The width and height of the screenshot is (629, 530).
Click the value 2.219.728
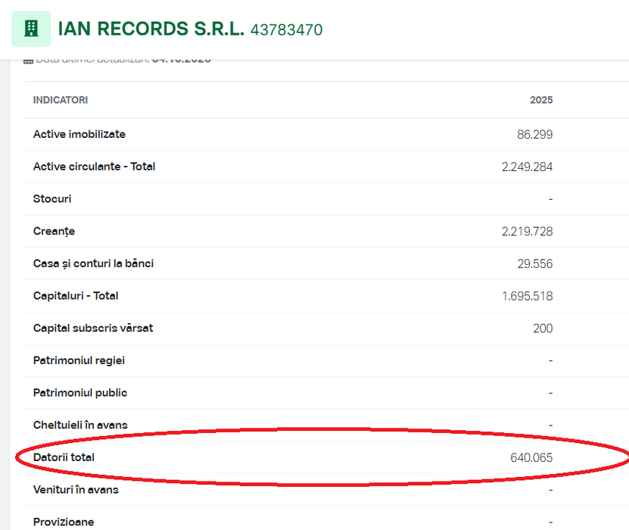click(527, 232)
